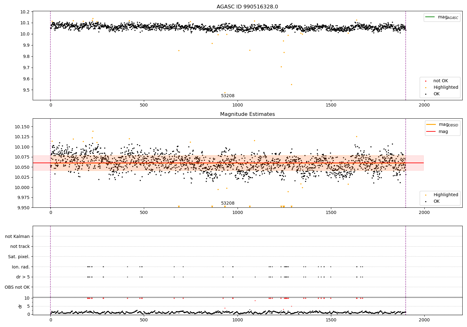467x327 pixels.
Task: Click the 9.9 y-axis tick label
Action: (26, 45)
